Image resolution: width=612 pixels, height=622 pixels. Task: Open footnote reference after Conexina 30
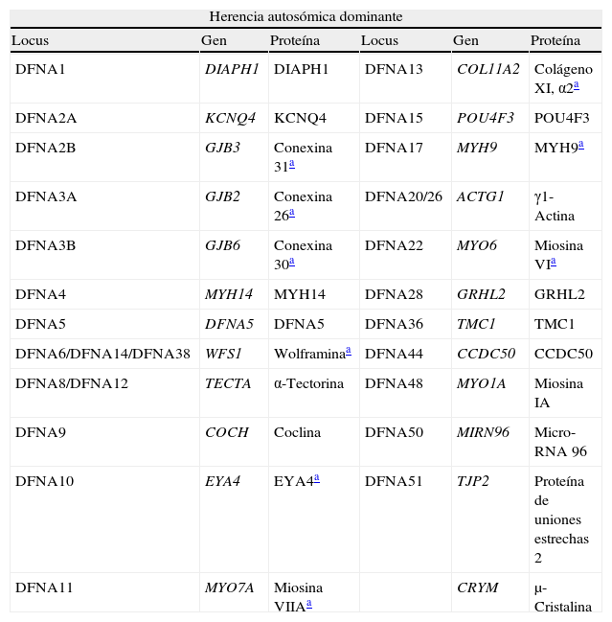coord(291,262)
